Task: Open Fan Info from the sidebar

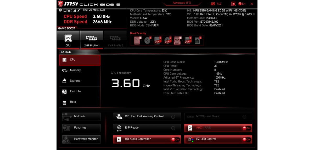Action: [80, 91]
